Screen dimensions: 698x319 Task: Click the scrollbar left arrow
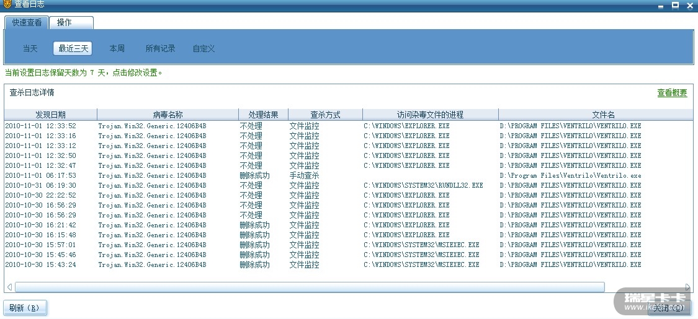(x=9, y=287)
